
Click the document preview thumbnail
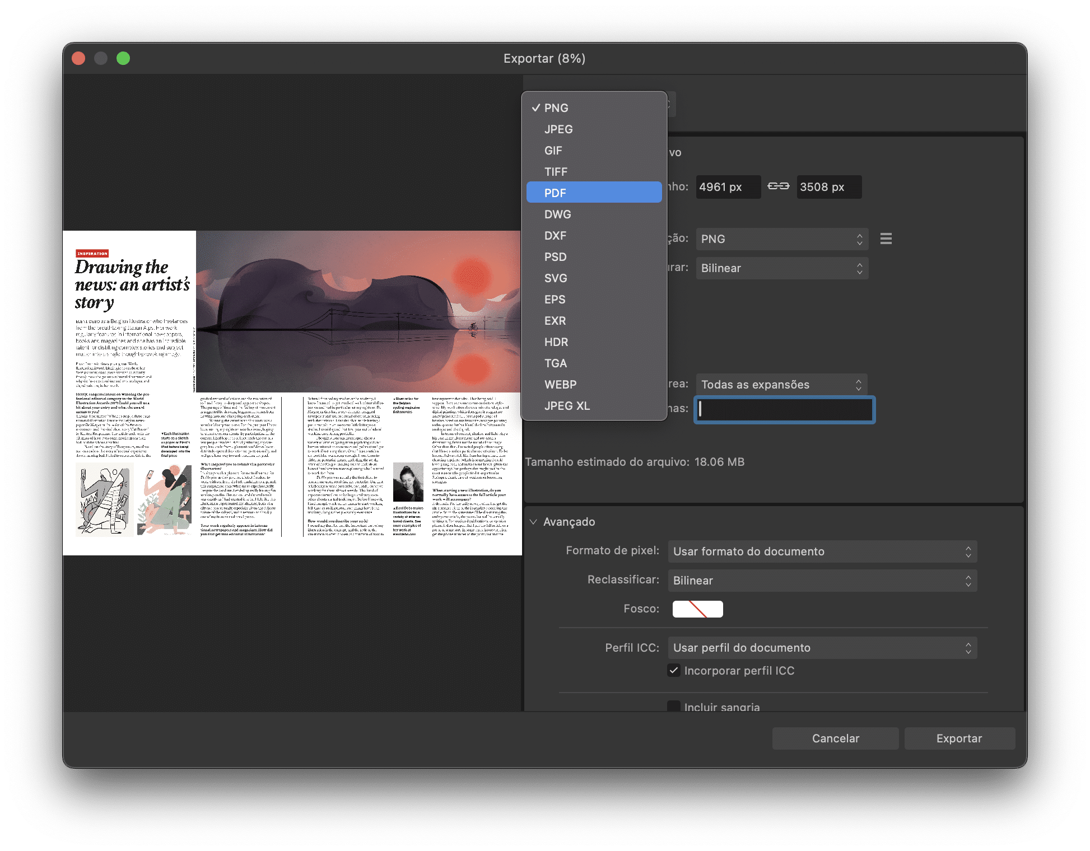292,393
